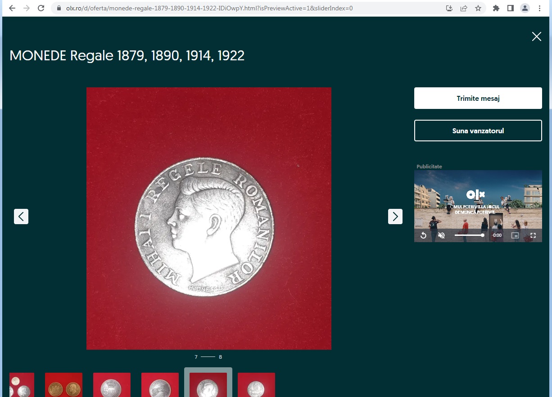Show the next coin photo
Image resolution: width=552 pixels, height=397 pixels.
395,217
